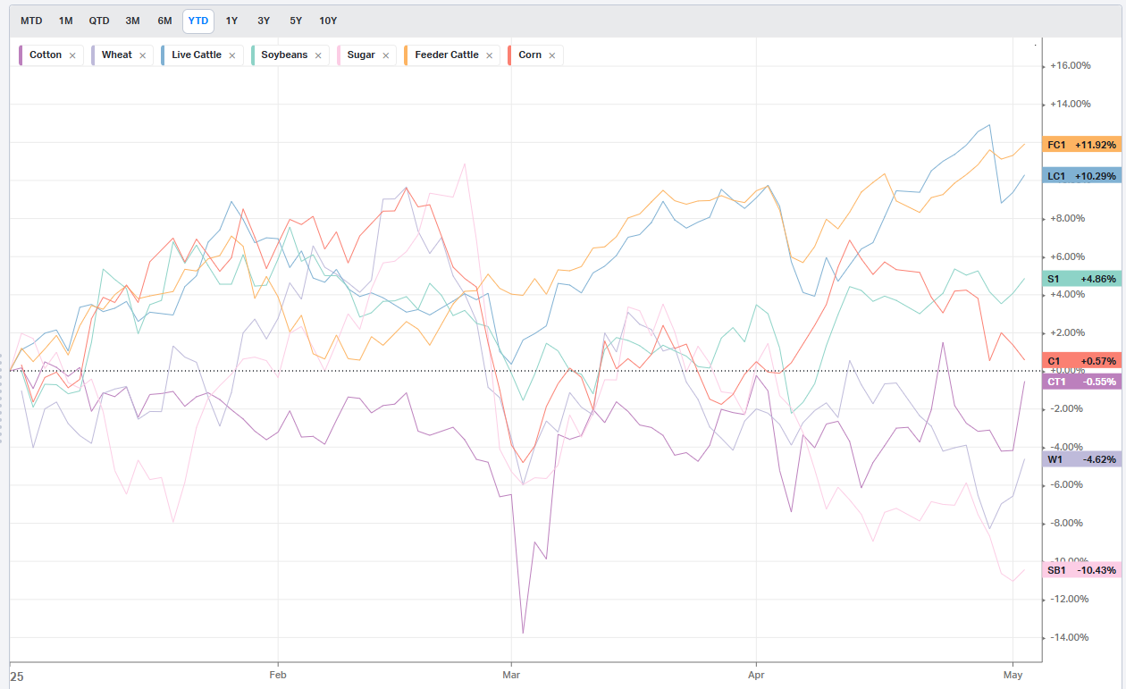Switch to the 5Y time range
Screen dimensions: 1126x689
click(296, 21)
